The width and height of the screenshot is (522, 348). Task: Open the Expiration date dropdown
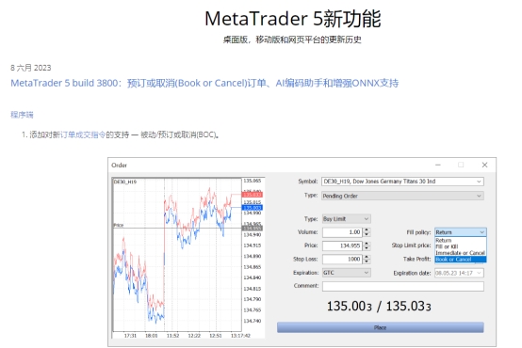click(x=459, y=273)
